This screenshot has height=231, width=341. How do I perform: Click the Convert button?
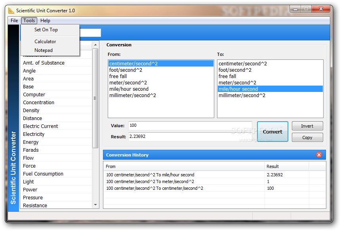pyautogui.click(x=272, y=132)
